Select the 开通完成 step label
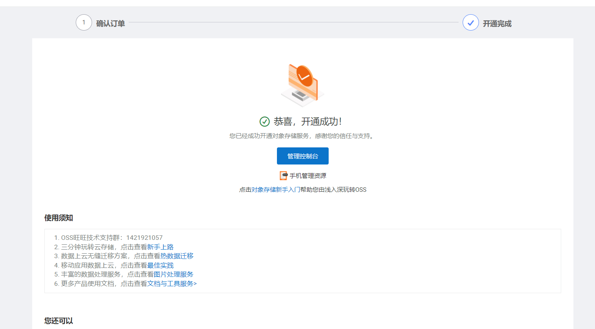Viewport: 595px width, 329px height. [x=497, y=24]
